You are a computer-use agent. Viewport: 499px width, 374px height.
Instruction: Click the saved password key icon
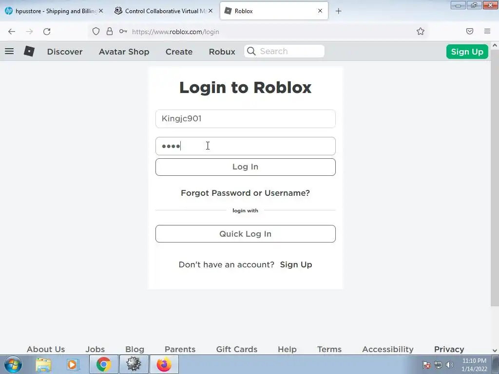[123, 31]
